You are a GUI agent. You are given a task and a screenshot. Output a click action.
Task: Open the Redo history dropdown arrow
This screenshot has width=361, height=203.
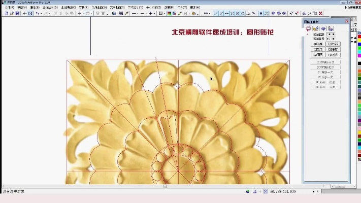(x=49, y=14)
